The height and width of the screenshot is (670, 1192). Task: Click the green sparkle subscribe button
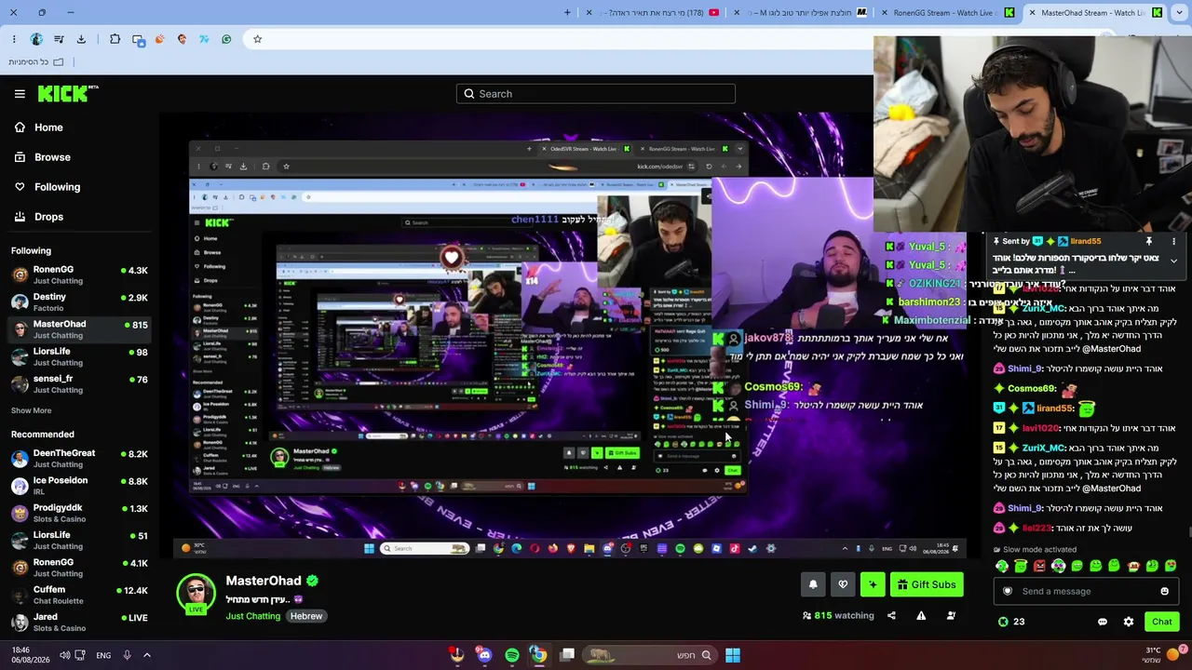coord(873,584)
